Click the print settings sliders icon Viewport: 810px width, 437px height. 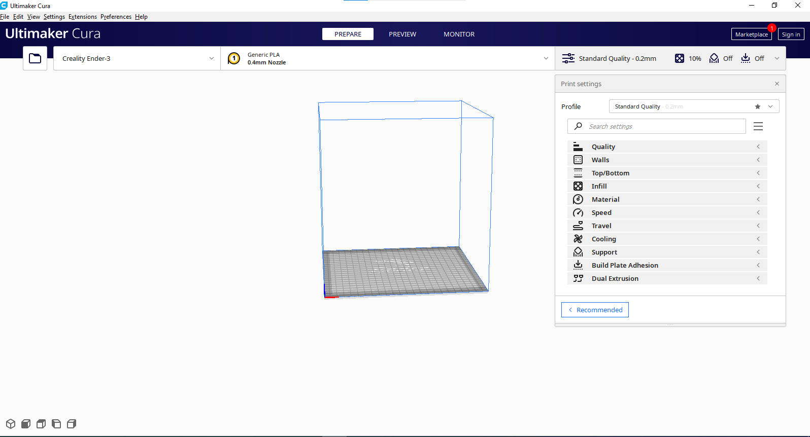click(568, 58)
